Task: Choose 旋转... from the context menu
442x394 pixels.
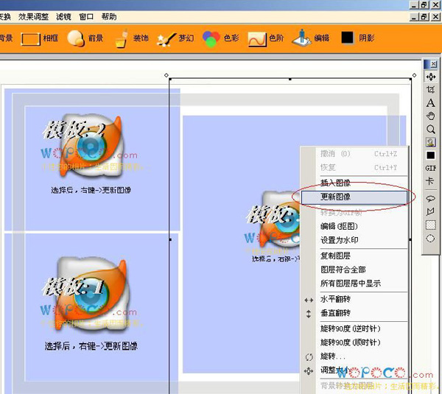Action: pyautogui.click(x=354, y=356)
